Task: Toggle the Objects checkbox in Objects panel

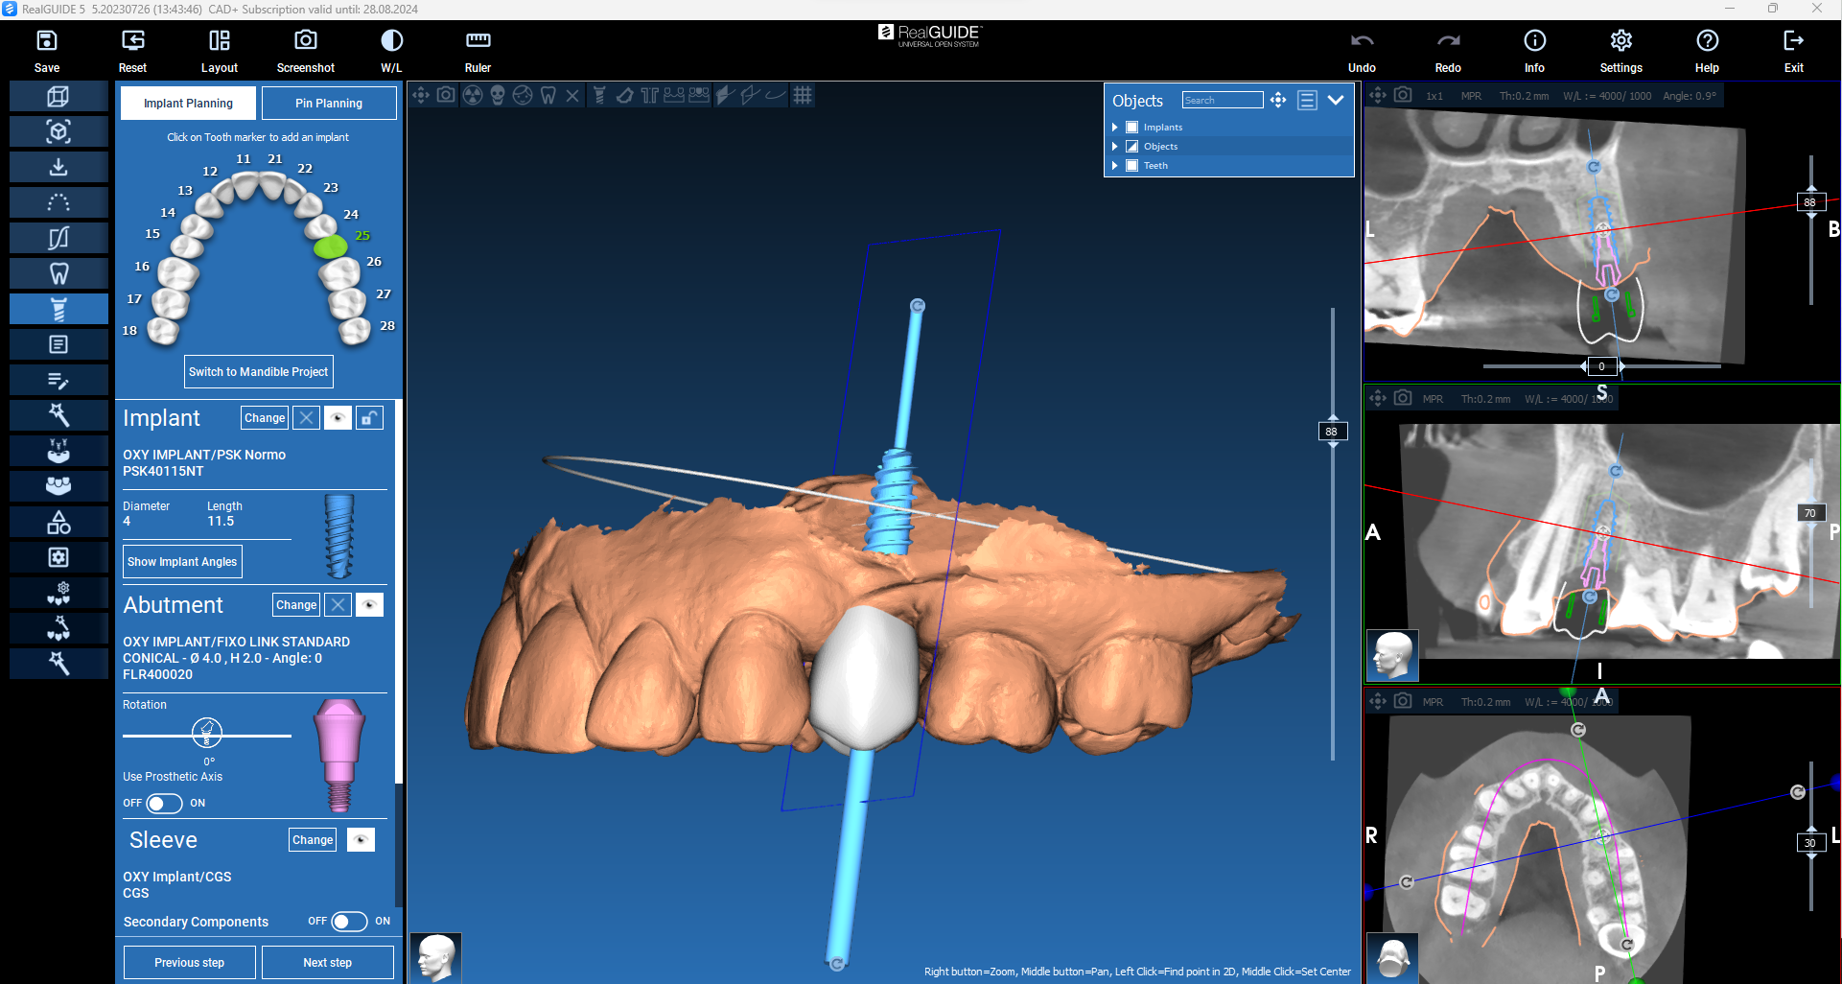Action: coord(1131,147)
